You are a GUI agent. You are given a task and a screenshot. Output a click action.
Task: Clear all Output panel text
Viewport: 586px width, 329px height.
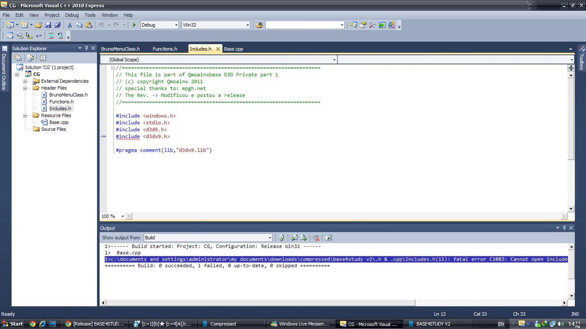click(x=317, y=238)
